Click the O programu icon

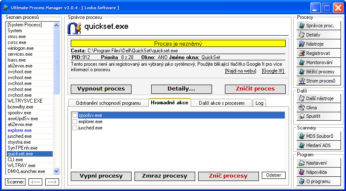pos(302,181)
